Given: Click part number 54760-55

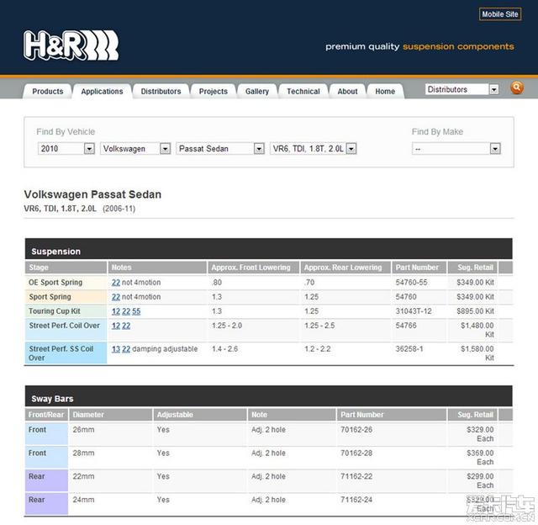Looking at the screenshot, I should coord(411,283).
